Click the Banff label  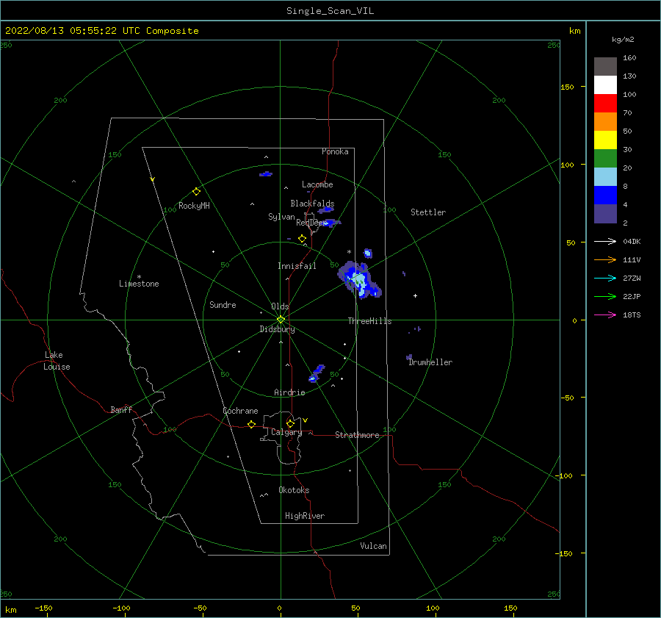tap(121, 410)
